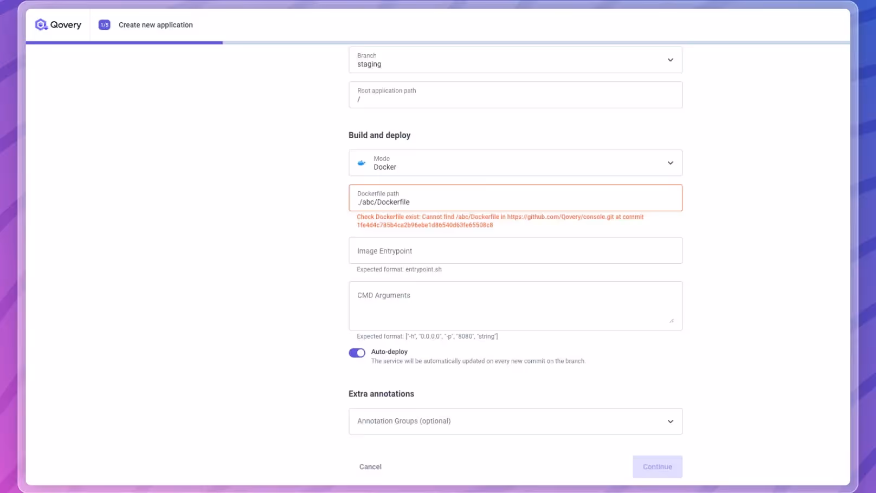Select the staging branch value

click(x=369, y=64)
